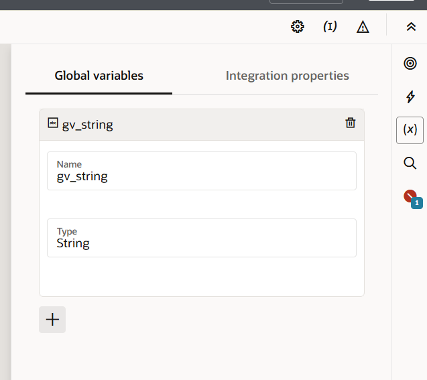Screen dimensions: 427x380
Task: Click the (I) integration info icon
Action: (x=330, y=27)
